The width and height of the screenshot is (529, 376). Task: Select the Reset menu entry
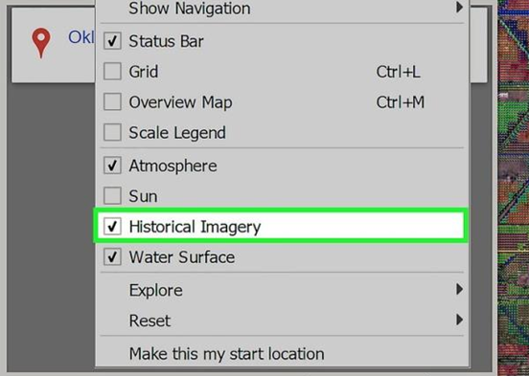(x=282, y=321)
